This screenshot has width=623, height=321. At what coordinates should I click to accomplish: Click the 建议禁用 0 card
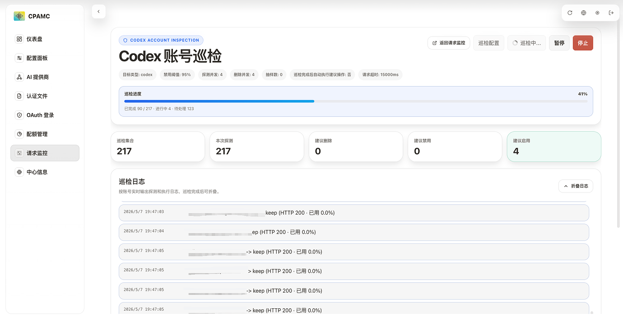coord(455,147)
